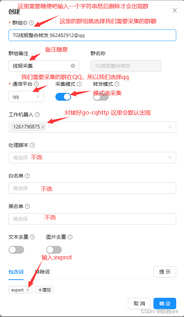Remove robot 1261790875 tag with its X
This screenshot has height=317, width=184.
coord(43,127)
